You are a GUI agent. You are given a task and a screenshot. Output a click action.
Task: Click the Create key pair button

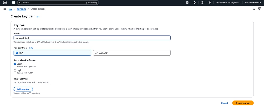click(243, 103)
